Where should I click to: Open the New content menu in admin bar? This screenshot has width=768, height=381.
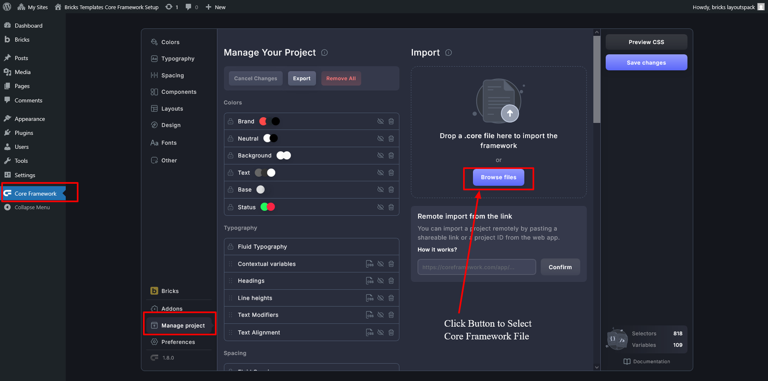[x=216, y=7]
